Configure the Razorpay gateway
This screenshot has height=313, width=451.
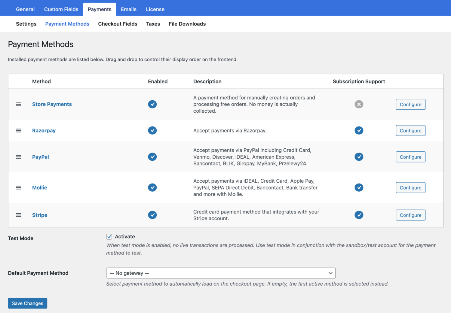tap(411, 130)
